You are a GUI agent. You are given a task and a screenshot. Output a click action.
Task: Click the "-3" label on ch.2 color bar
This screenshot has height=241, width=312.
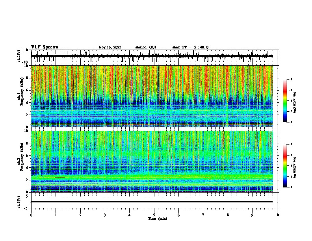coord(291,145)
